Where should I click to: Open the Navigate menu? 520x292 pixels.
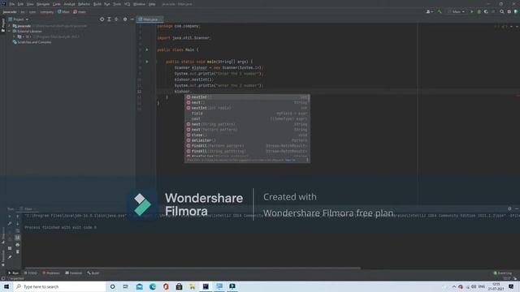(x=43, y=4)
